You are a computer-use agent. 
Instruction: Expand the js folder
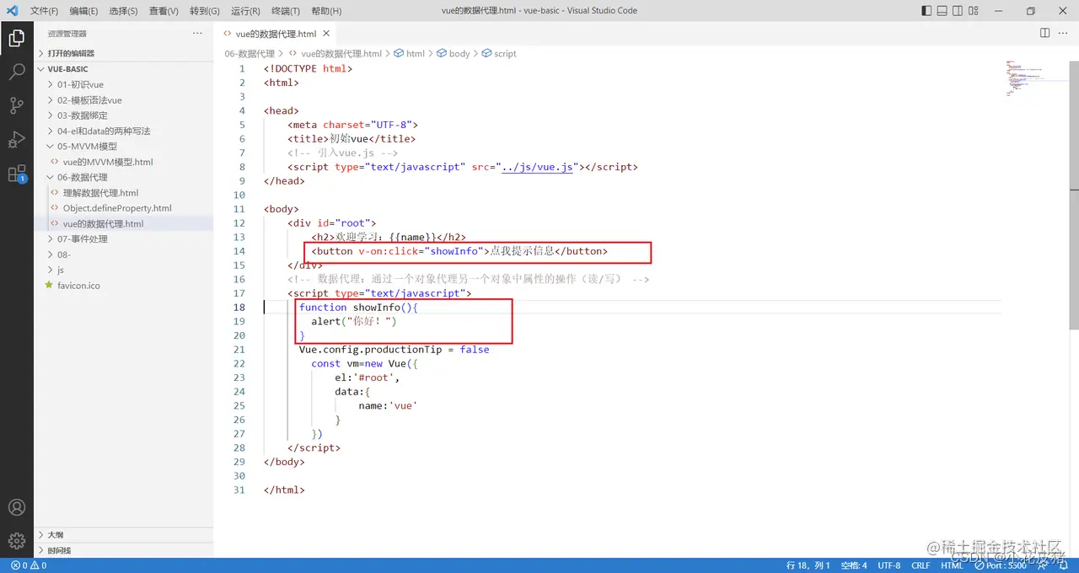(x=123, y=270)
